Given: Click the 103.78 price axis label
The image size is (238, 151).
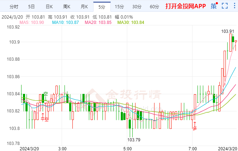Looking at the screenshot, I should click(13, 143).
